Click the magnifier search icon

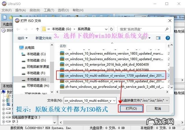[167, 29]
